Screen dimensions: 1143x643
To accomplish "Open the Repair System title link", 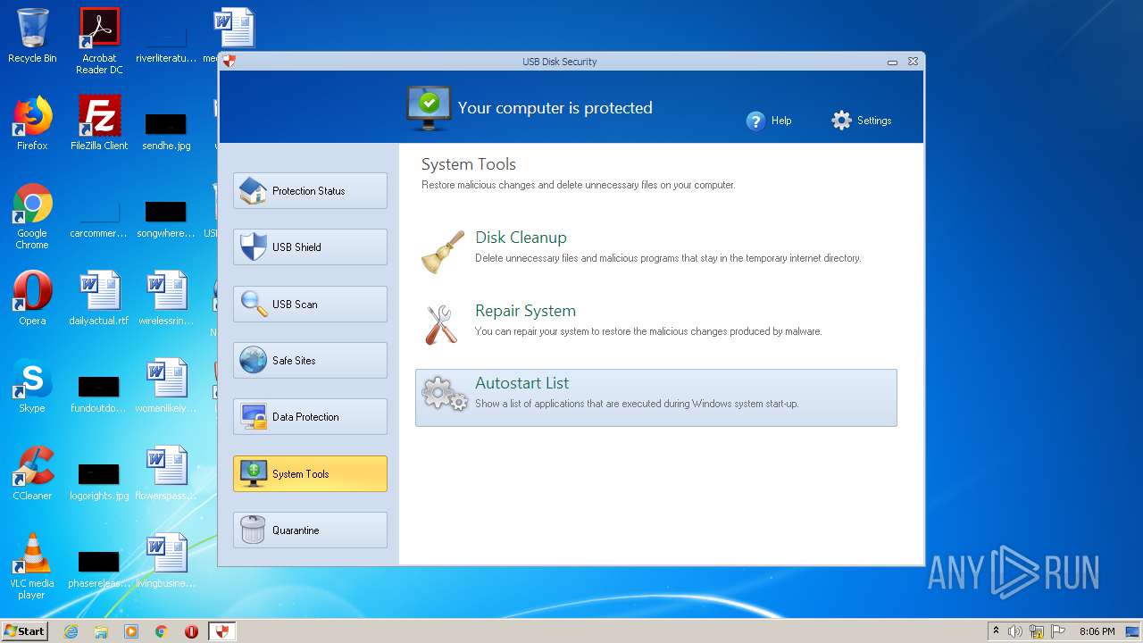I will (525, 311).
